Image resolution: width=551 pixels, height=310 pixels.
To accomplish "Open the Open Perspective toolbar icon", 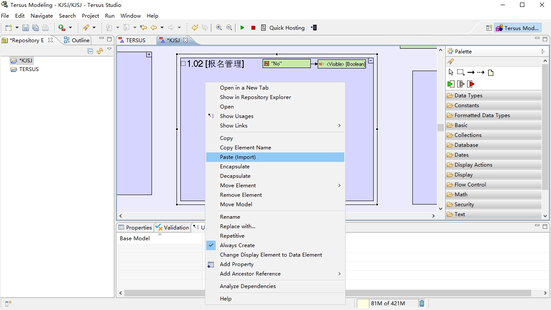I will point(489,28).
